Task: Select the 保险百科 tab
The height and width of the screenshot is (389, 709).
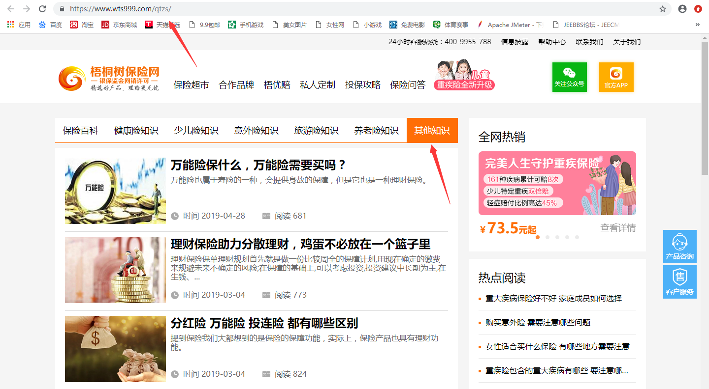Action: pos(80,131)
